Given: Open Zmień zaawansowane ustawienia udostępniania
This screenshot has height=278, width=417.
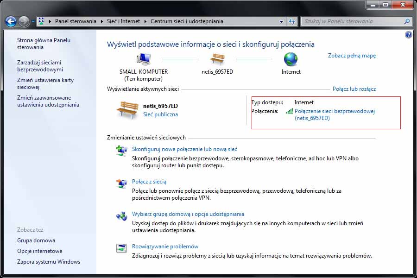Looking at the screenshot, I should tap(48, 101).
